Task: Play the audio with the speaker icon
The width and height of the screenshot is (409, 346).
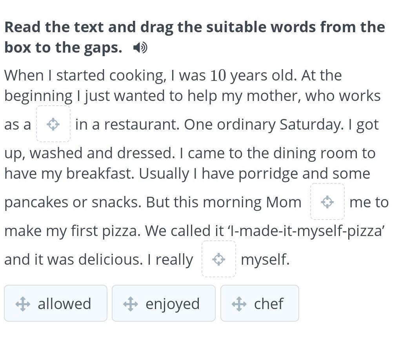Action: (140, 48)
